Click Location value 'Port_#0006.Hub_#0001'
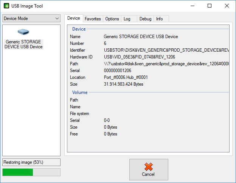Viewport: 236px width, 183px height. pos(126,77)
